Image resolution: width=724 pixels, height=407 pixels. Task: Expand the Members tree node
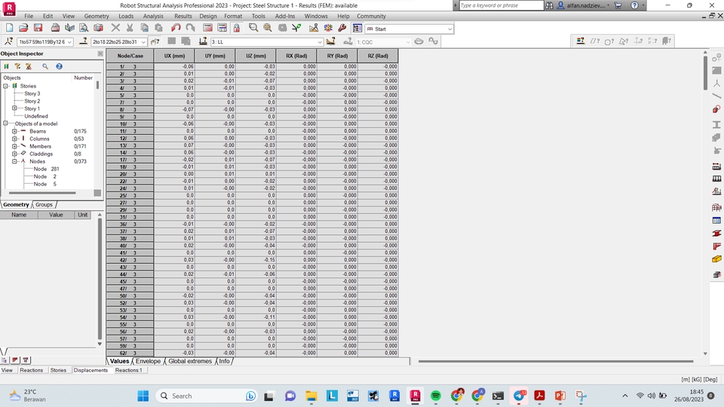pyautogui.click(x=14, y=146)
